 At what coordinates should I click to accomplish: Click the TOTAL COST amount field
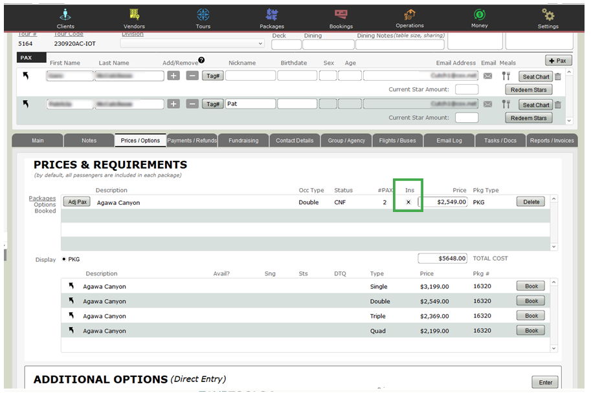[441, 258]
